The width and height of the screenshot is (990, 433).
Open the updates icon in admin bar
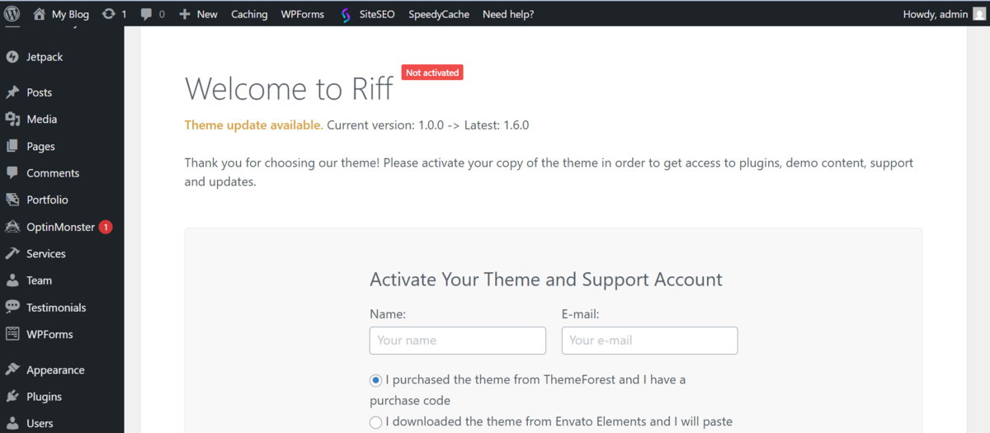(x=109, y=14)
